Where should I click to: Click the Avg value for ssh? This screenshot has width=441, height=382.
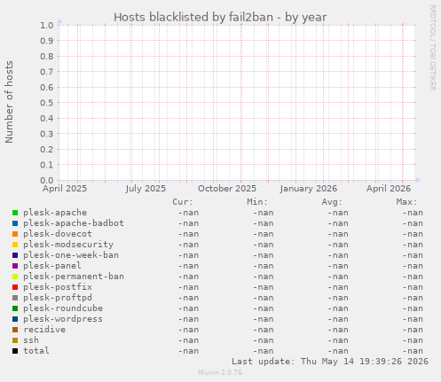[x=338, y=340]
